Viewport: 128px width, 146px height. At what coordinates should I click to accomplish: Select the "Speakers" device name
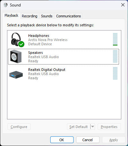36,53
